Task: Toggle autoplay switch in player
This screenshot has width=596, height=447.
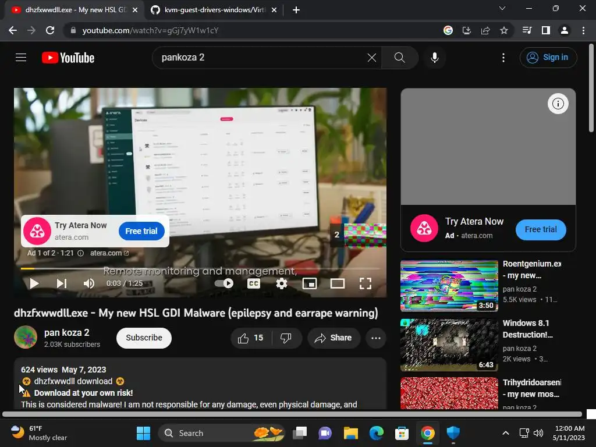Action: pos(224,283)
